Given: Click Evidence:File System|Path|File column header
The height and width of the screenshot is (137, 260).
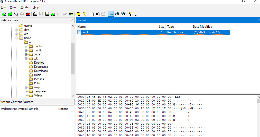Looking at the screenshot, I should click(28, 109).
